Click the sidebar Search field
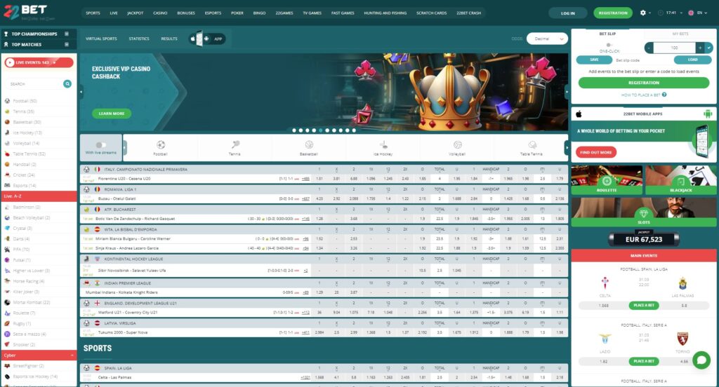Image resolution: width=719 pixels, height=387 pixels. (x=35, y=84)
